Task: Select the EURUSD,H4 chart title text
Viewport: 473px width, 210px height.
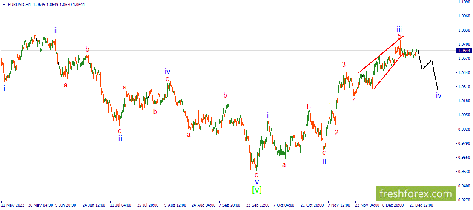Action: point(18,5)
